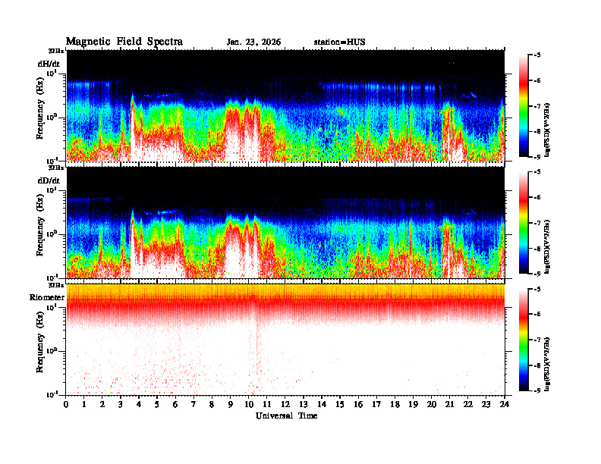Image resolution: width=601 pixels, height=464 pixels.
Task: Click the "-9" tick on dH/dt color bar
Action: pyautogui.click(x=537, y=157)
